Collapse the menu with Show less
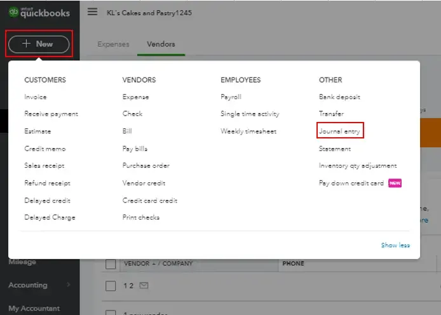 pos(395,245)
